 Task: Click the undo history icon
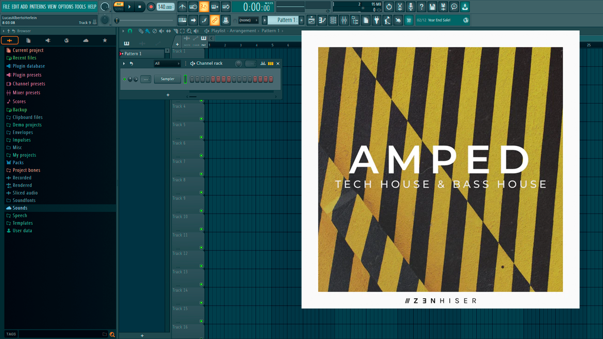(x=389, y=7)
